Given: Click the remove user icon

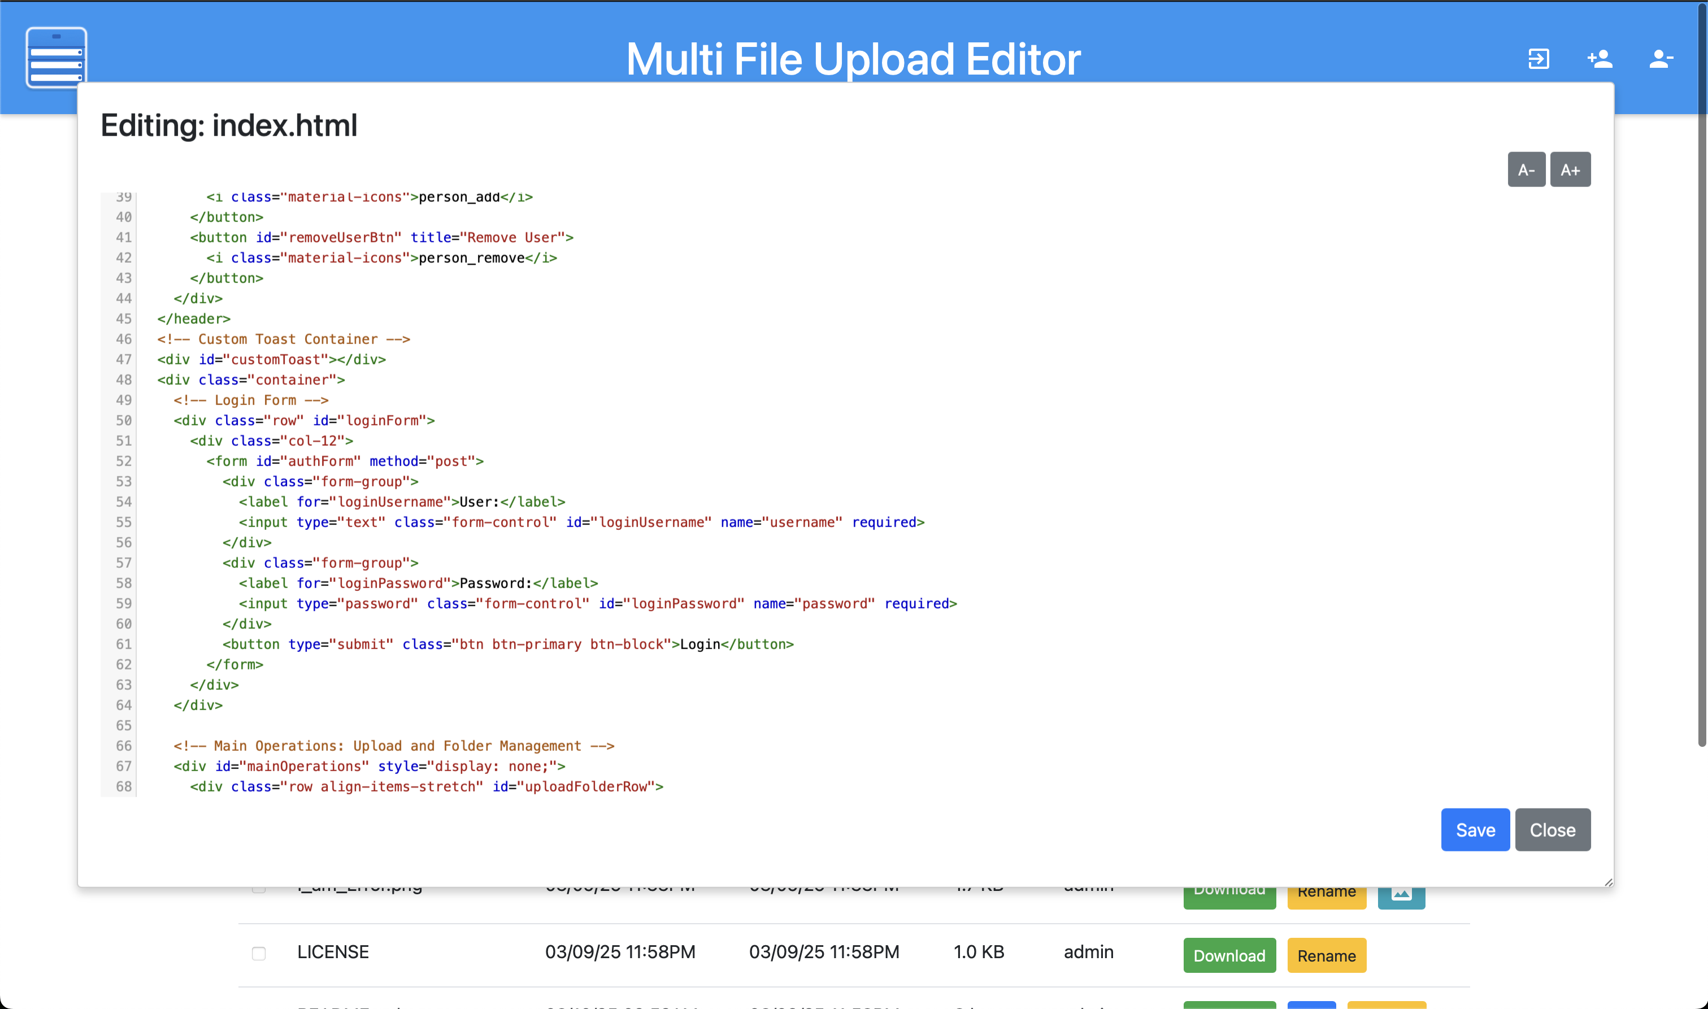Looking at the screenshot, I should click(x=1661, y=59).
